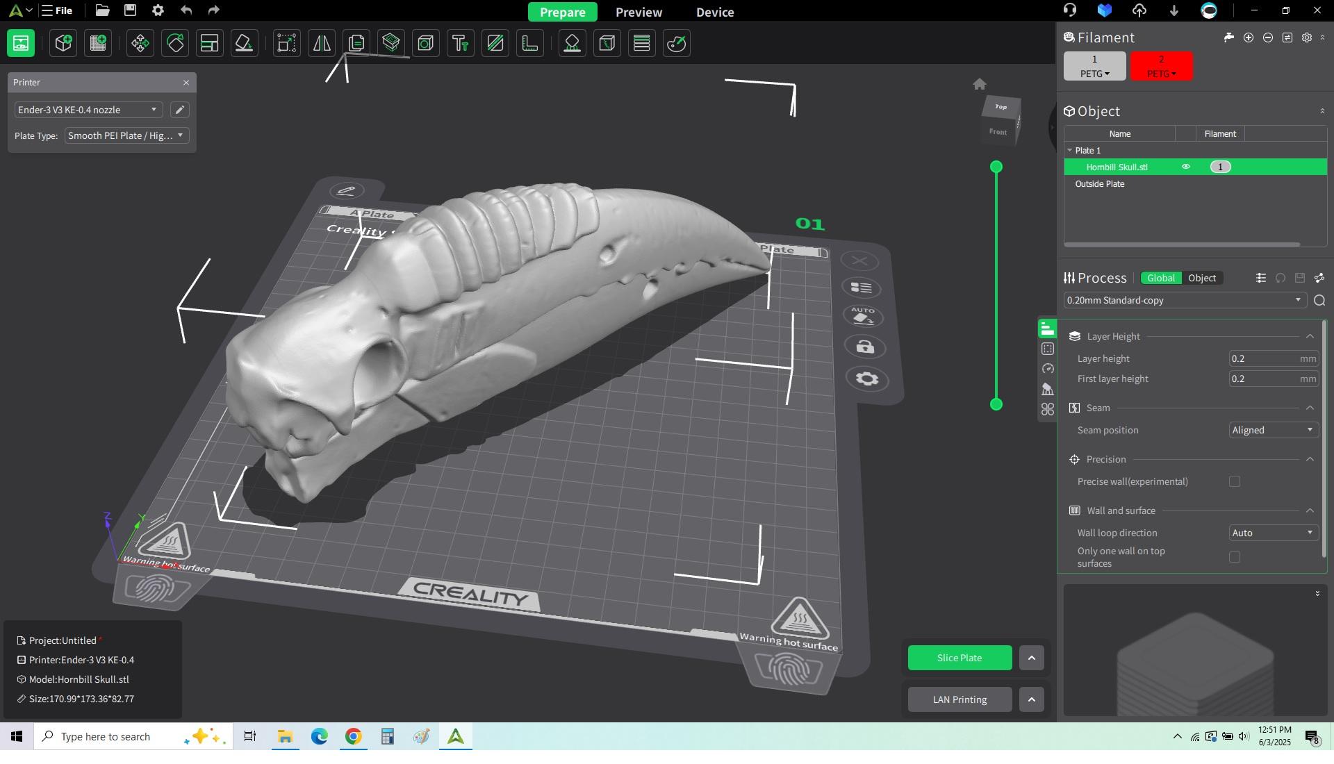1334x764 pixels.
Task: Switch process settings to Object tab
Action: pos(1201,278)
